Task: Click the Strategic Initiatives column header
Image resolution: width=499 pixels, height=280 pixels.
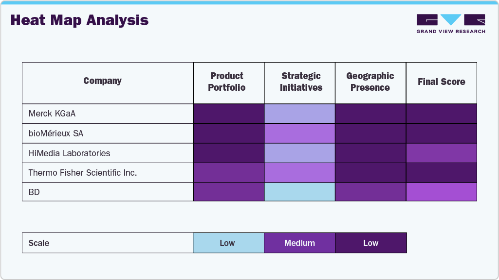Action: pyautogui.click(x=301, y=82)
